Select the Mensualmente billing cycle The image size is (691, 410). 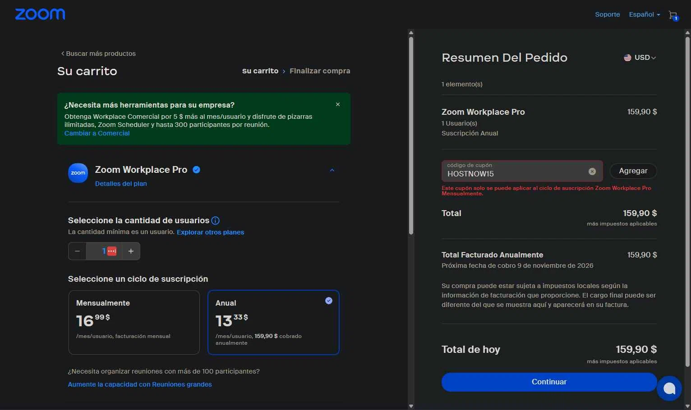click(134, 322)
